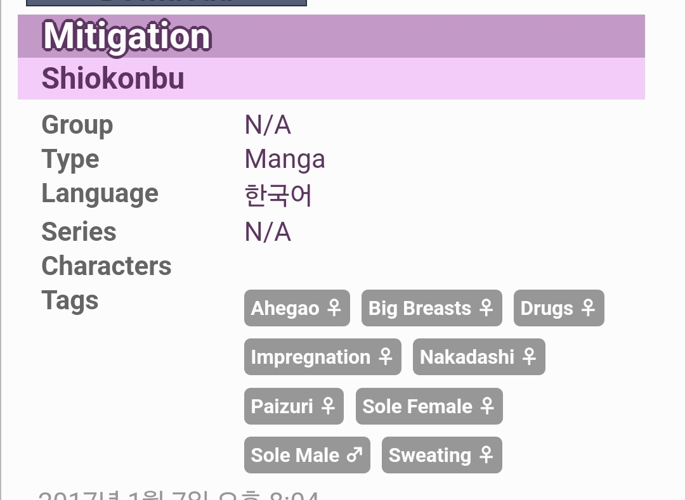Select the Nakadashi tag
This screenshot has height=500, width=685.
coord(478,357)
